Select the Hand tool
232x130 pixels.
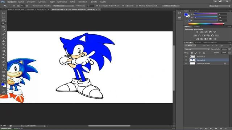4,75
